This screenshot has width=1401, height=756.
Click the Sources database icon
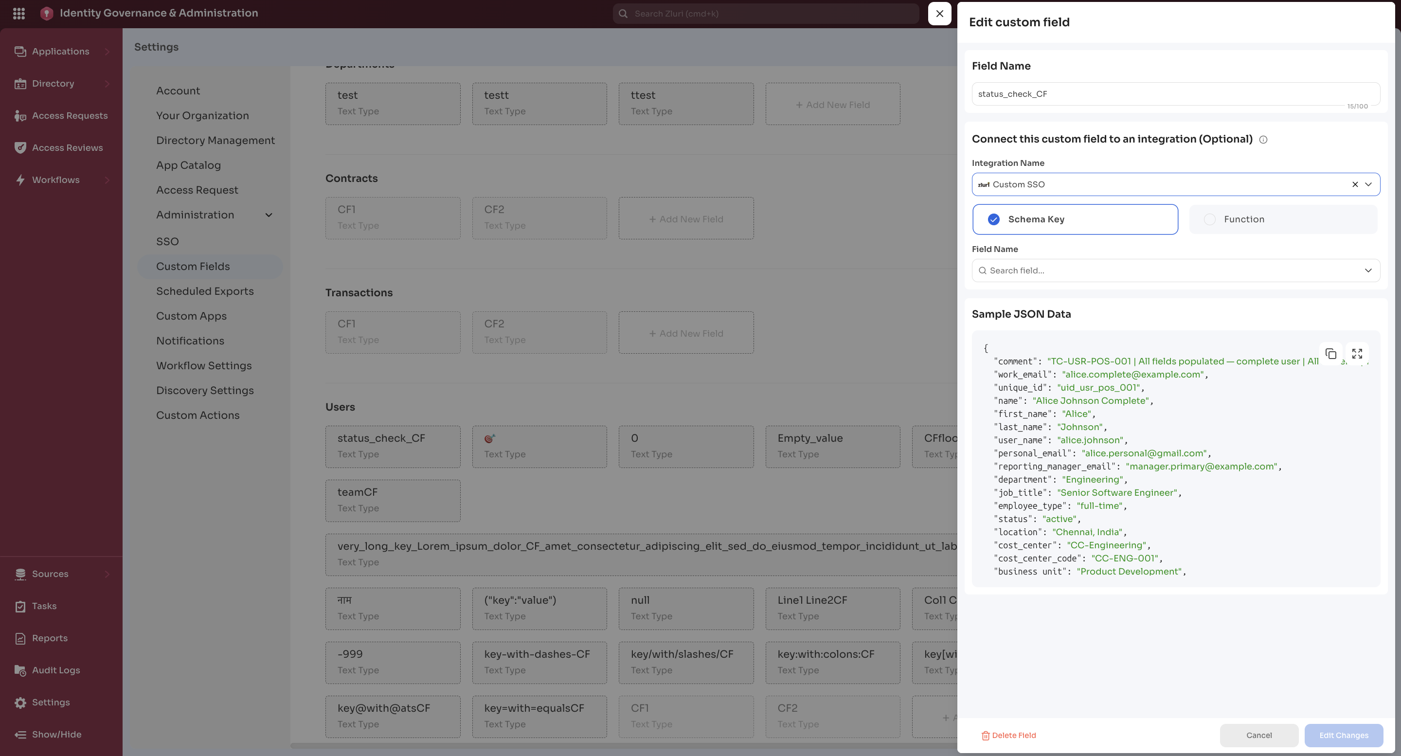tap(20, 574)
